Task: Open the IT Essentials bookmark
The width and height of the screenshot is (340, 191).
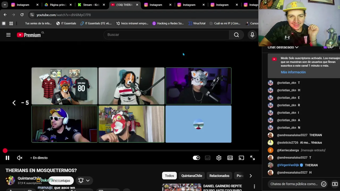Action: (x=66, y=23)
